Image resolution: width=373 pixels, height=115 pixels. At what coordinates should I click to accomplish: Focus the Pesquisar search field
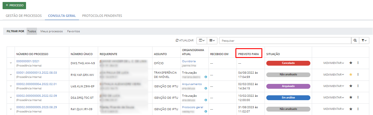285,41
